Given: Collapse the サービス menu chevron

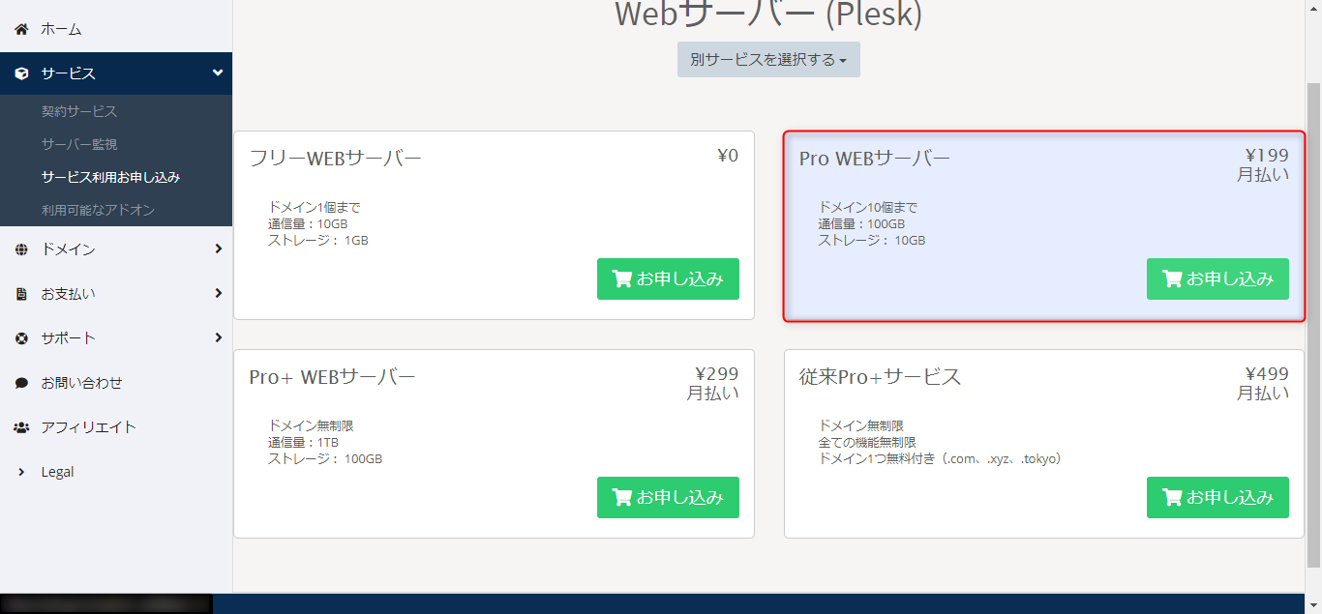Looking at the screenshot, I should point(218,73).
